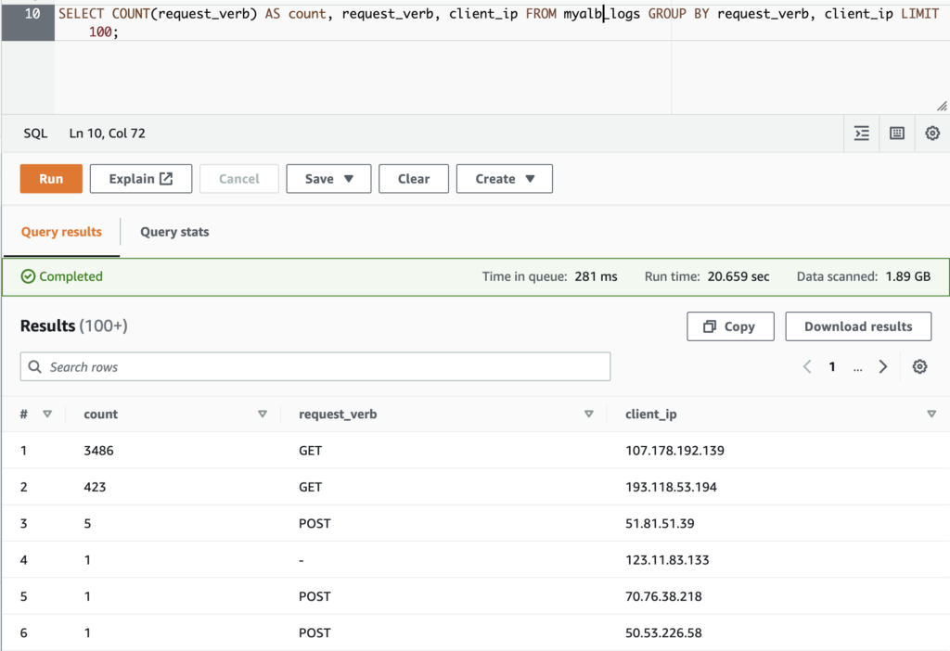This screenshot has width=950, height=651.
Task: Open the client_ip column dropdown
Action: click(931, 414)
